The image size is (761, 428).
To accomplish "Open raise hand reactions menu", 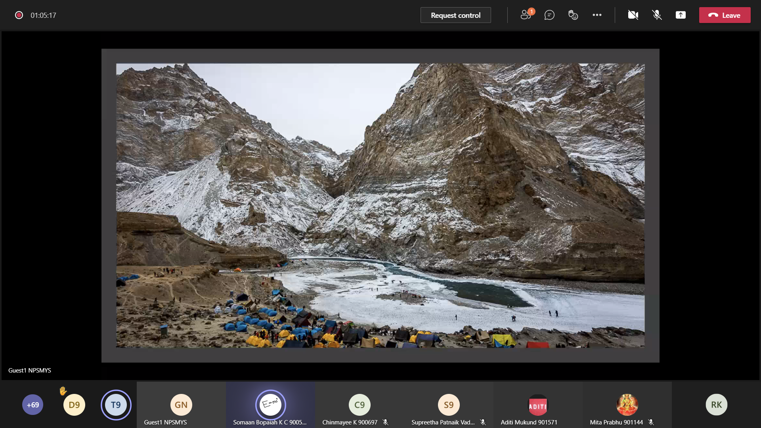I will click(x=573, y=15).
